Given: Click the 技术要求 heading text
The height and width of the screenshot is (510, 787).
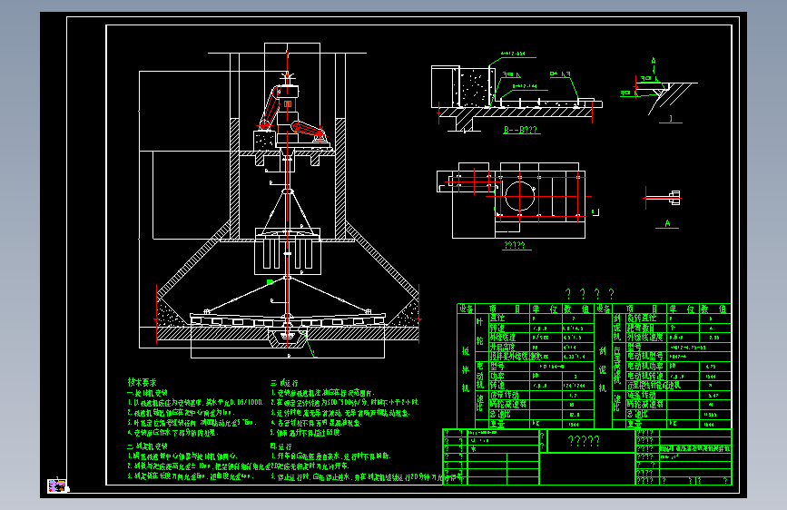Looking at the screenshot, I should point(142,382).
